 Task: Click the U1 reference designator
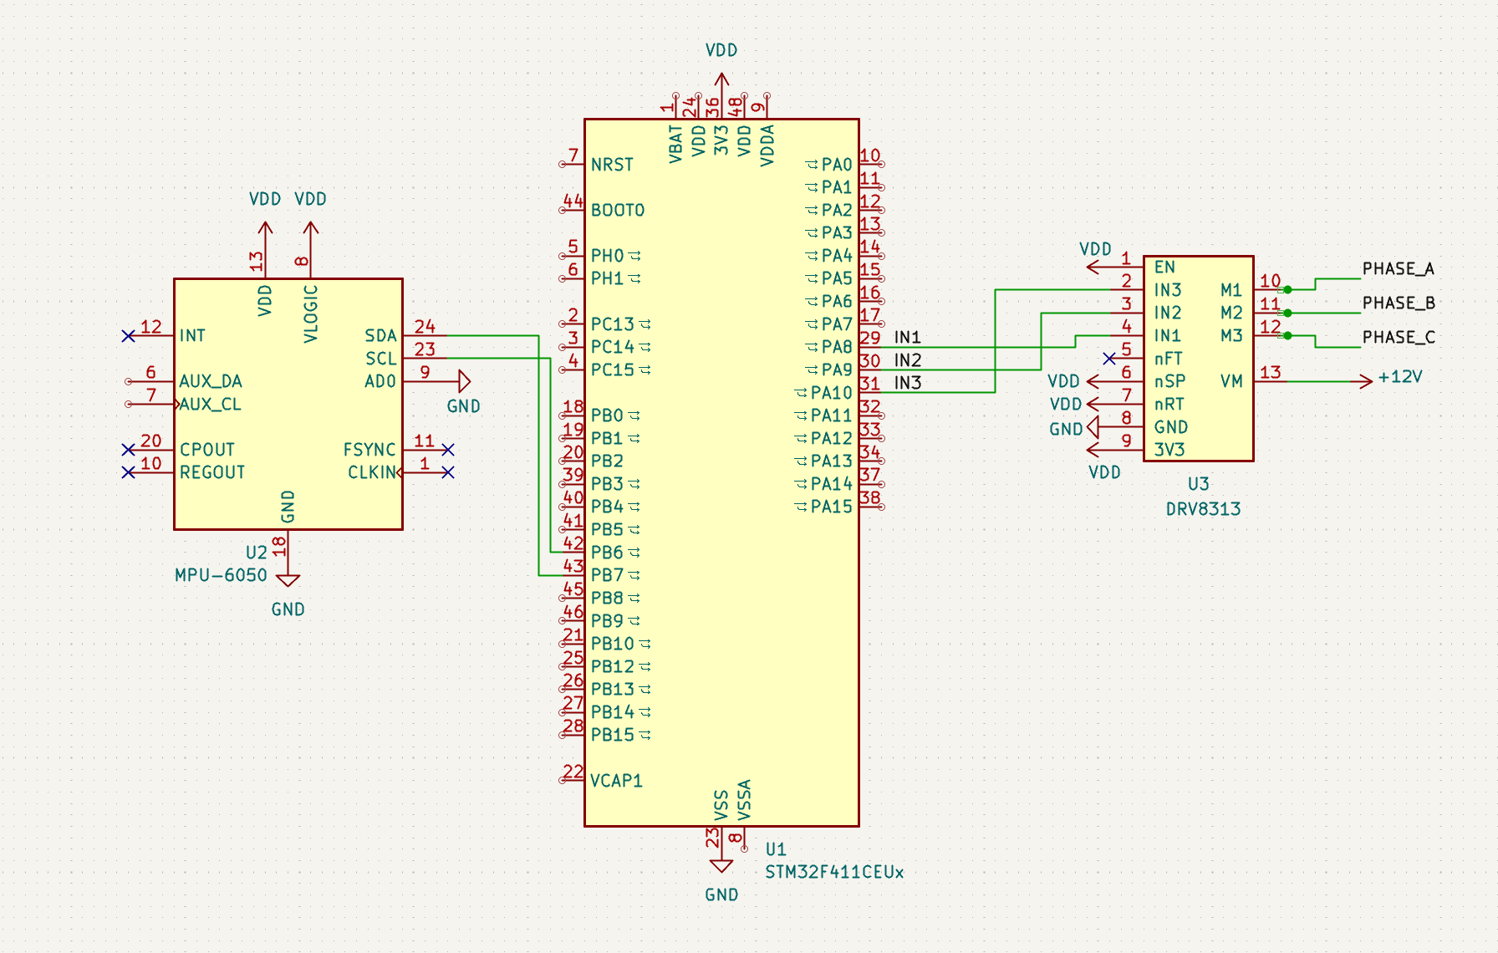pos(776,849)
